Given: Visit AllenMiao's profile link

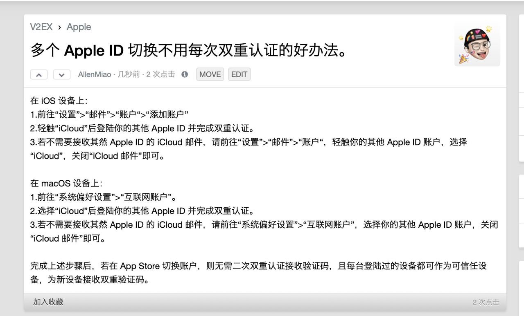Looking at the screenshot, I should click(94, 74).
